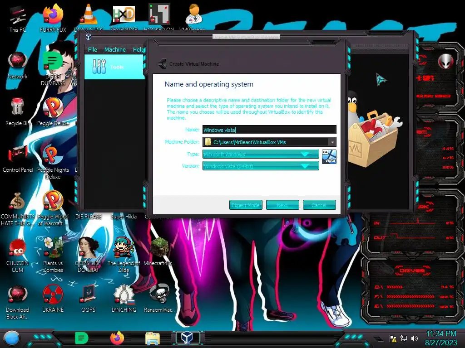The height and width of the screenshot is (348, 465).
Task: Click the VirtualBox taskbar button
Action: (x=188, y=338)
